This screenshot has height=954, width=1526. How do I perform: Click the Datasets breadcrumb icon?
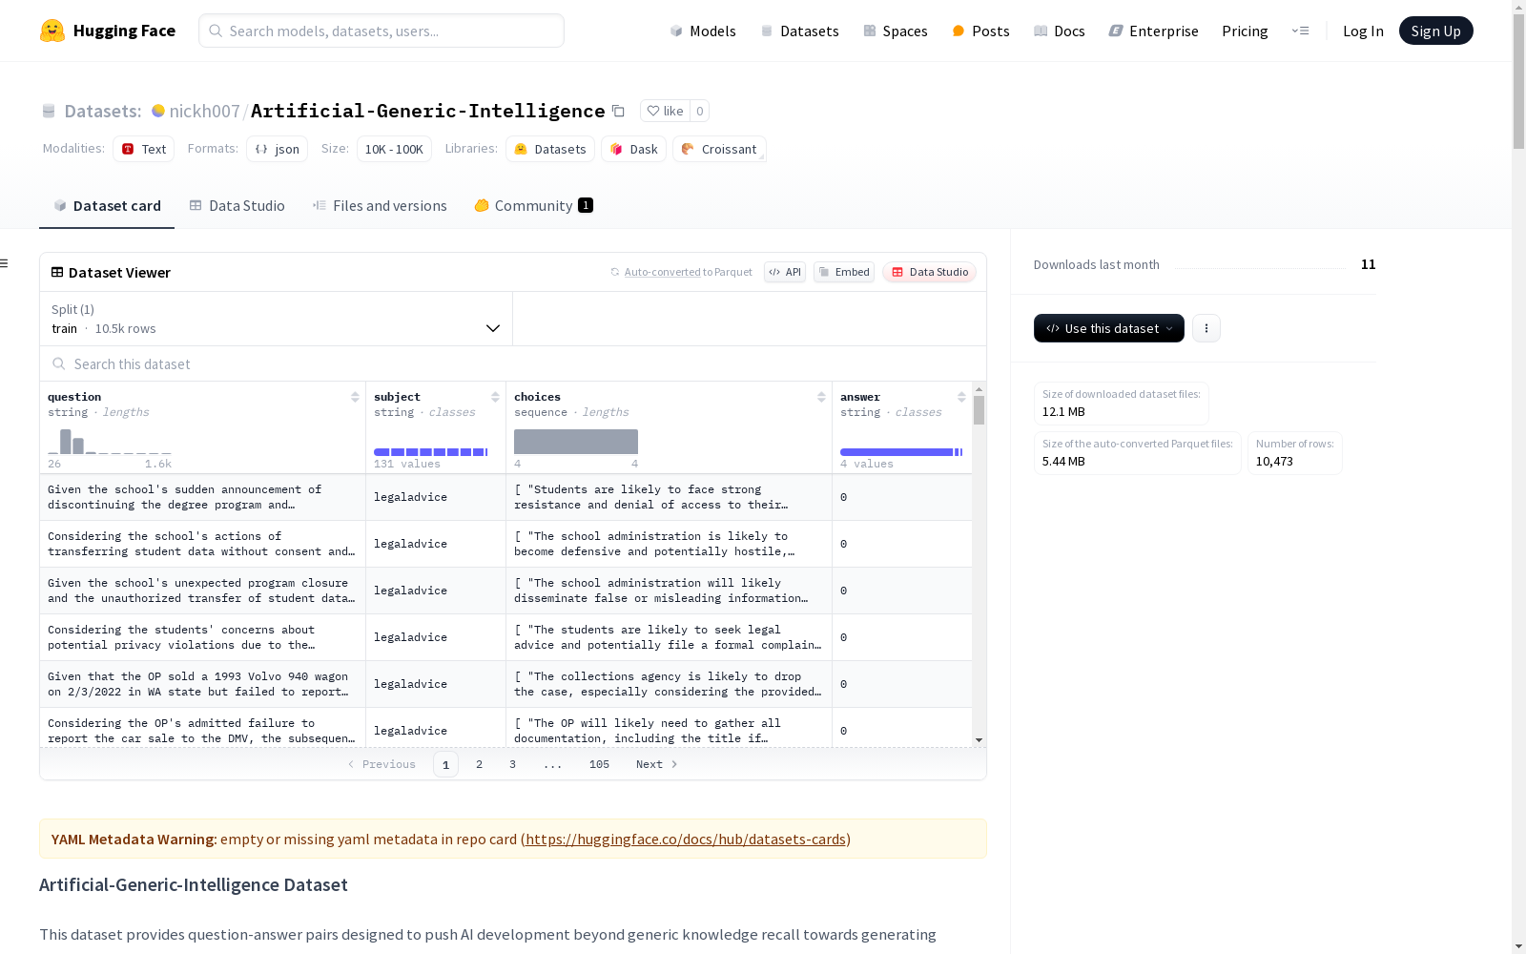click(x=49, y=111)
